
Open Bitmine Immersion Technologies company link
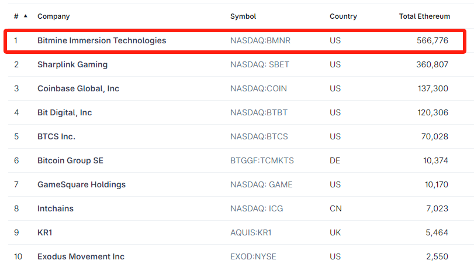[x=102, y=40]
